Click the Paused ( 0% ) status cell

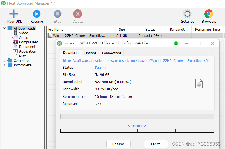coord(150,36)
